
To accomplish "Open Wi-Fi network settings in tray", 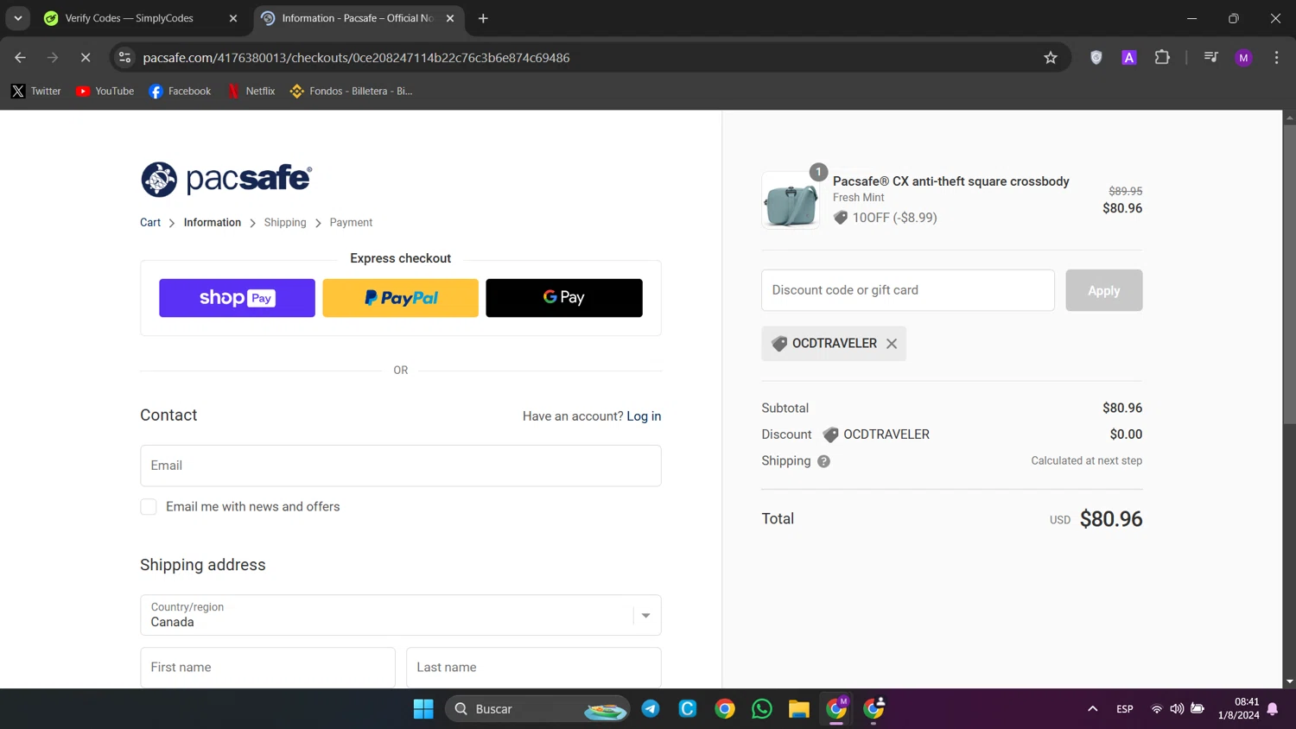I will [x=1157, y=709].
